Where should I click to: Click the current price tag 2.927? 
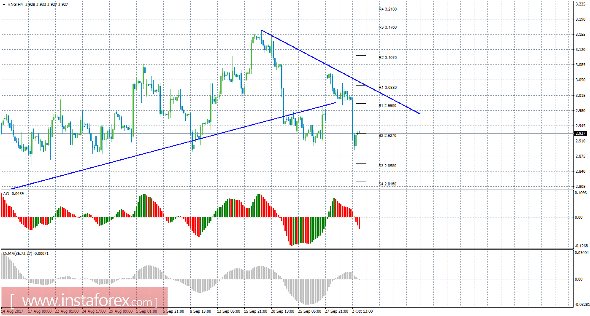click(581, 133)
